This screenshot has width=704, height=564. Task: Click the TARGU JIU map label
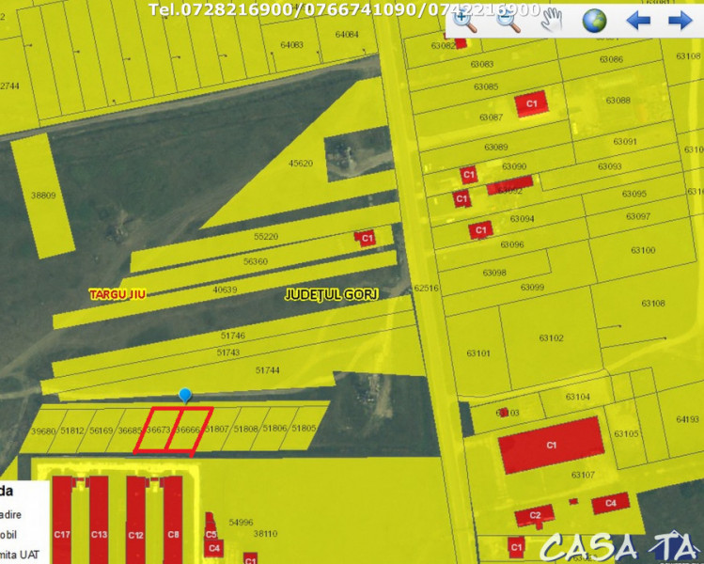tap(117, 294)
